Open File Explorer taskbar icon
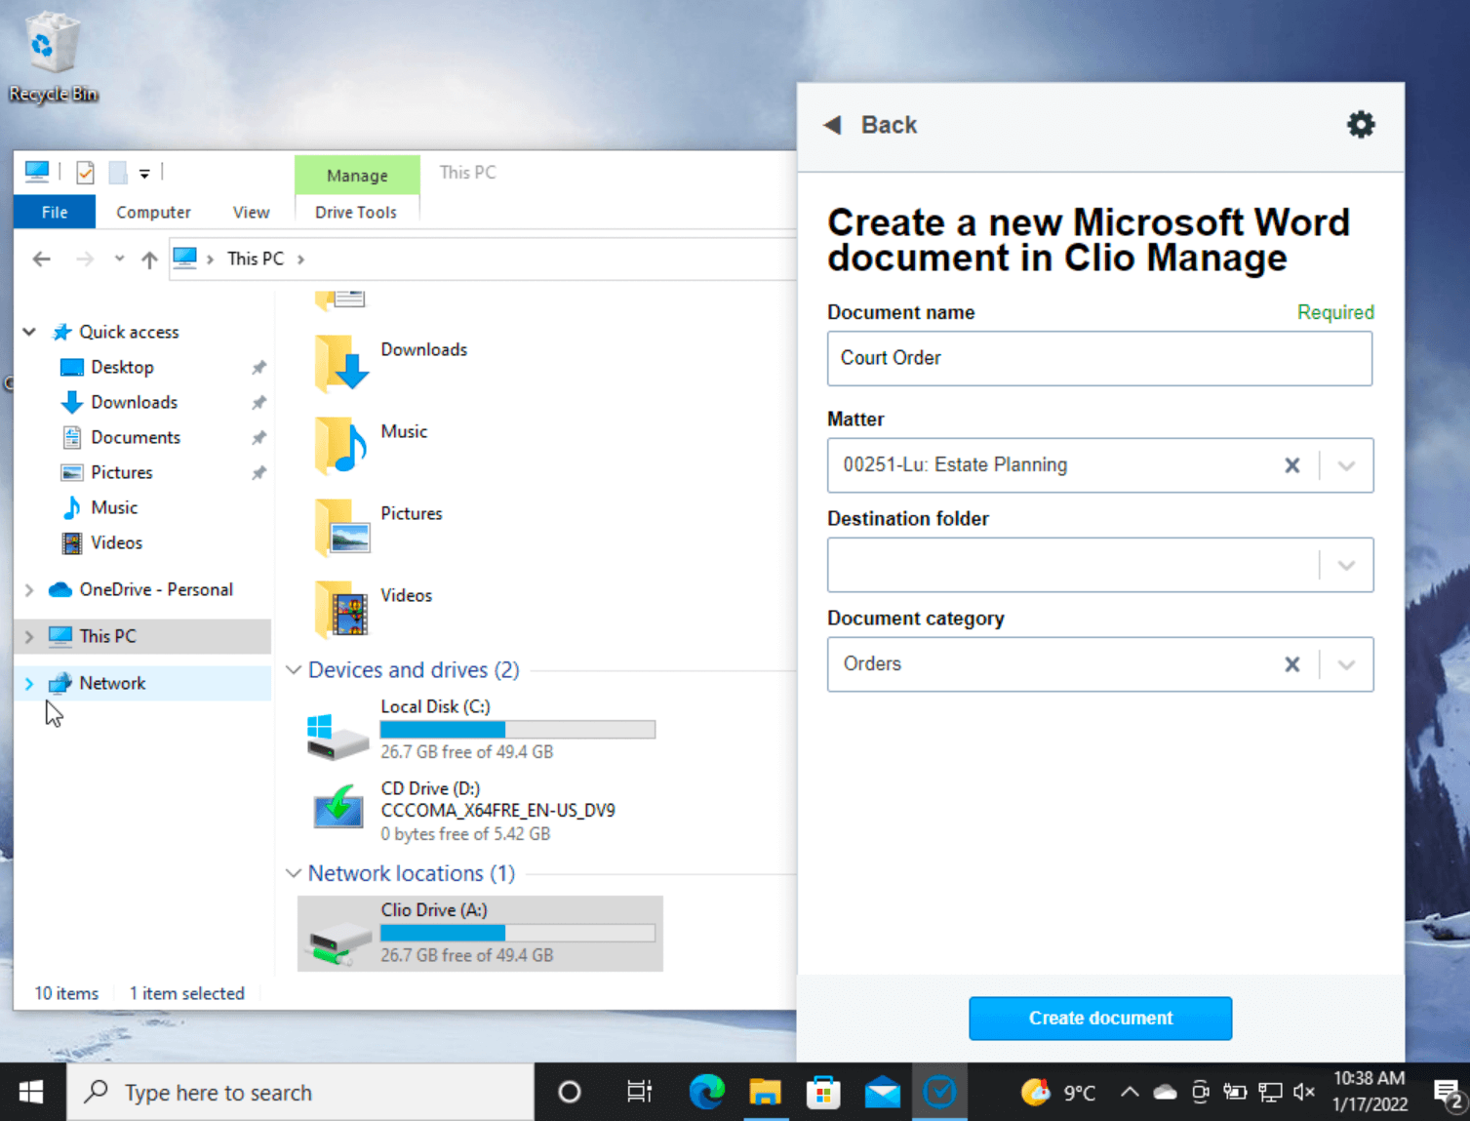The height and width of the screenshot is (1121, 1470). click(x=765, y=1092)
